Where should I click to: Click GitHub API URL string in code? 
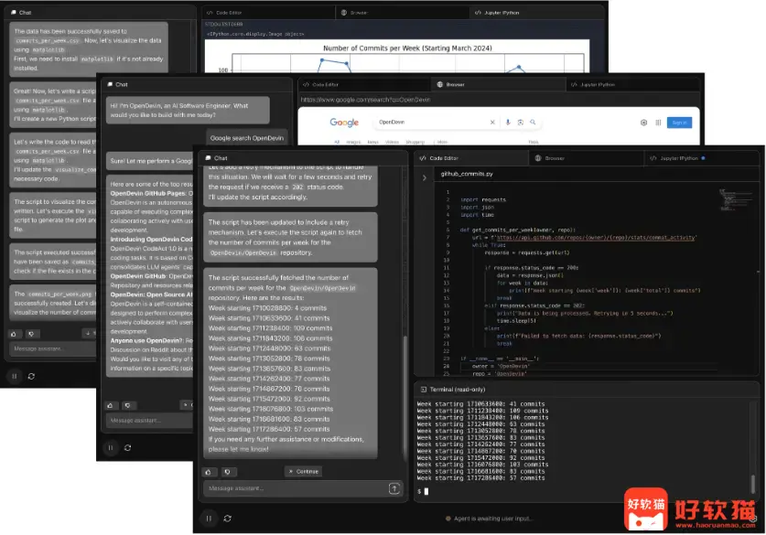click(x=596, y=238)
